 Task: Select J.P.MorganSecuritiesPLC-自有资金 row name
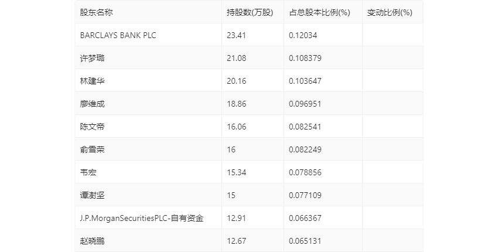[142, 219]
